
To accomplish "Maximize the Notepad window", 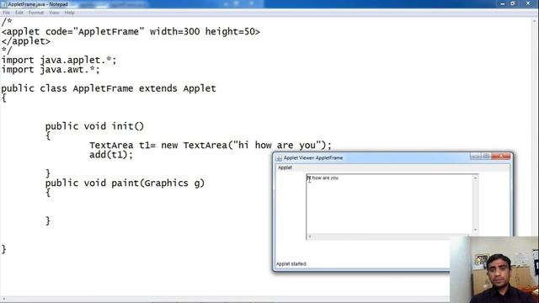I will click(x=513, y=3).
